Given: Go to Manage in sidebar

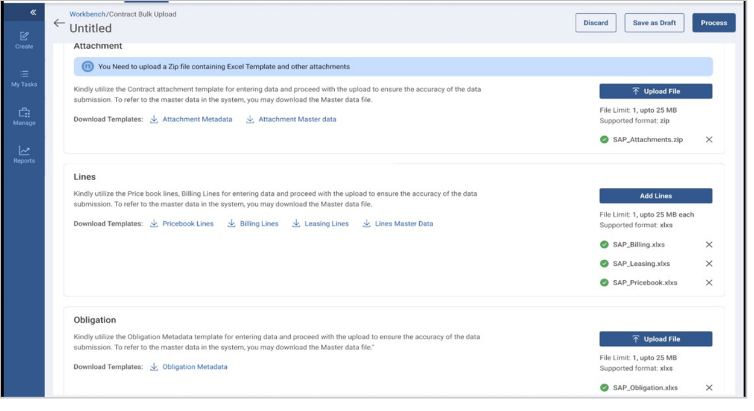Looking at the screenshot, I should (x=24, y=116).
